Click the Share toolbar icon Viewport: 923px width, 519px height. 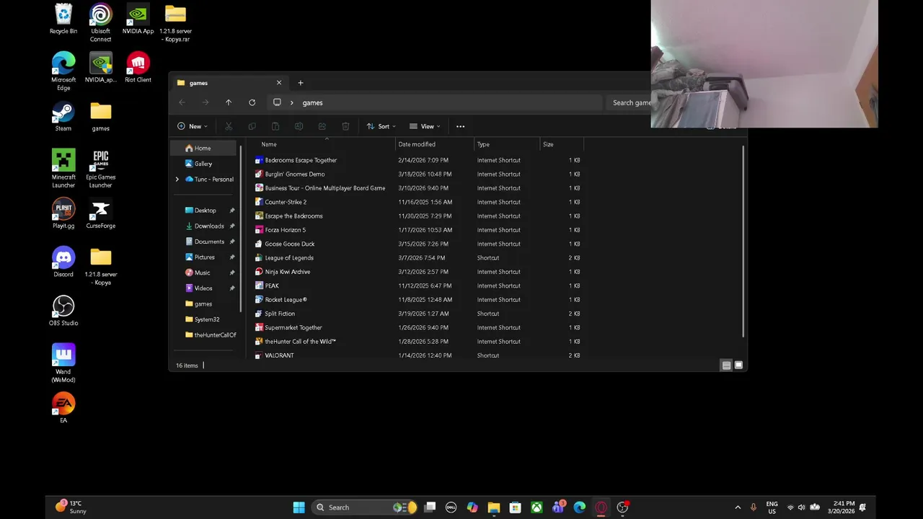[322, 126]
